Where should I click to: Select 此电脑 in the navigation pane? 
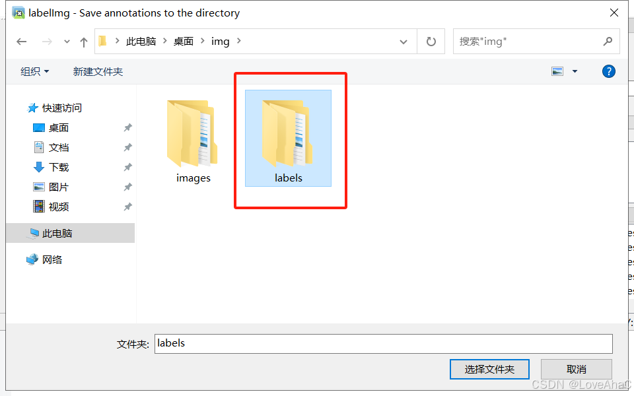tap(57, 233)
